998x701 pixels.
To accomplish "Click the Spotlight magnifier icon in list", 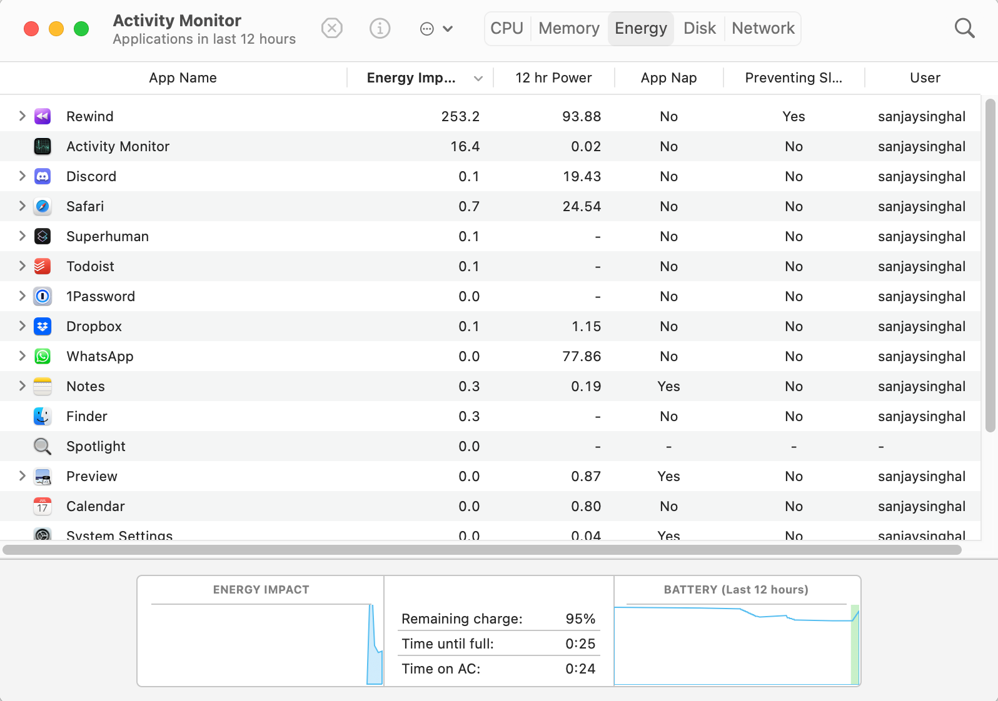I will click(x=43, y=446).
